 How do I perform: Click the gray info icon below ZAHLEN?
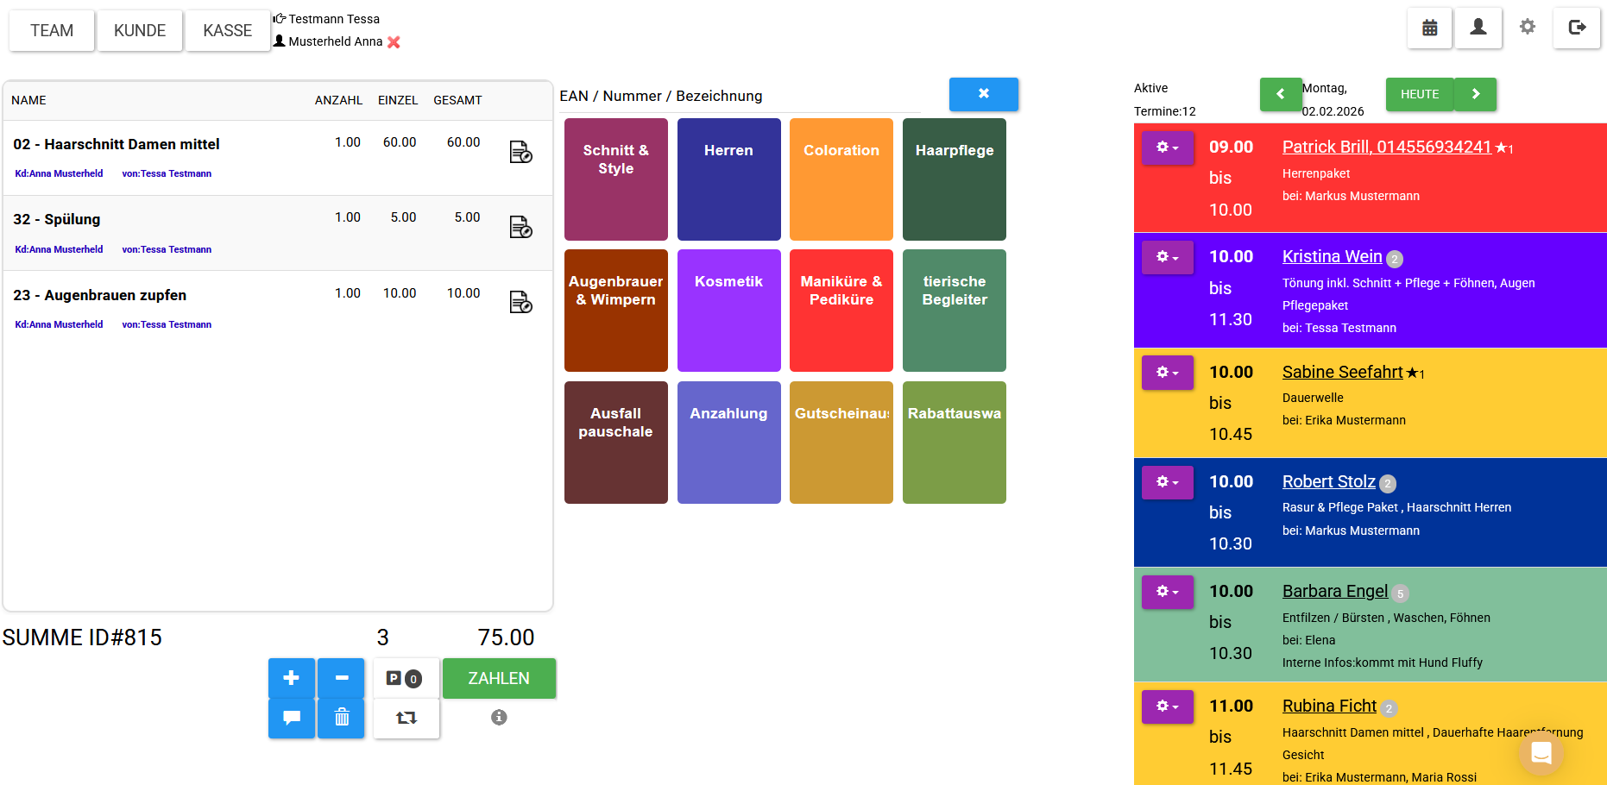pyautogui.click(x=499, y=717)
